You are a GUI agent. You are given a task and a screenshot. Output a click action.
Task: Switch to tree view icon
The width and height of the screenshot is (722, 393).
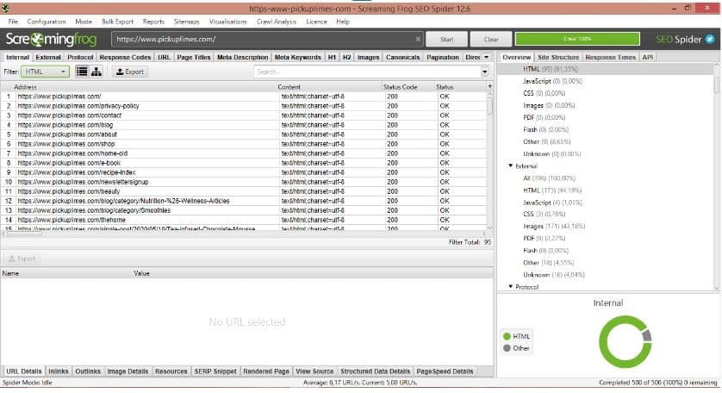point(96,72)
